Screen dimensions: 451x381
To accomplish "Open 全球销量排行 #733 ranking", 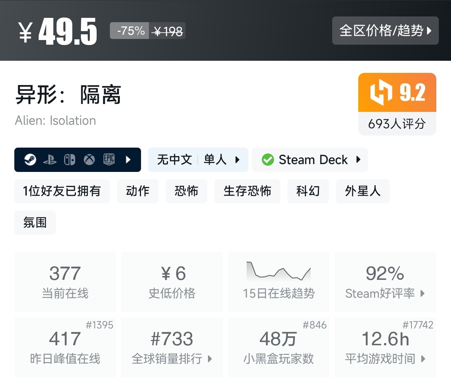I will pos(172,347).
